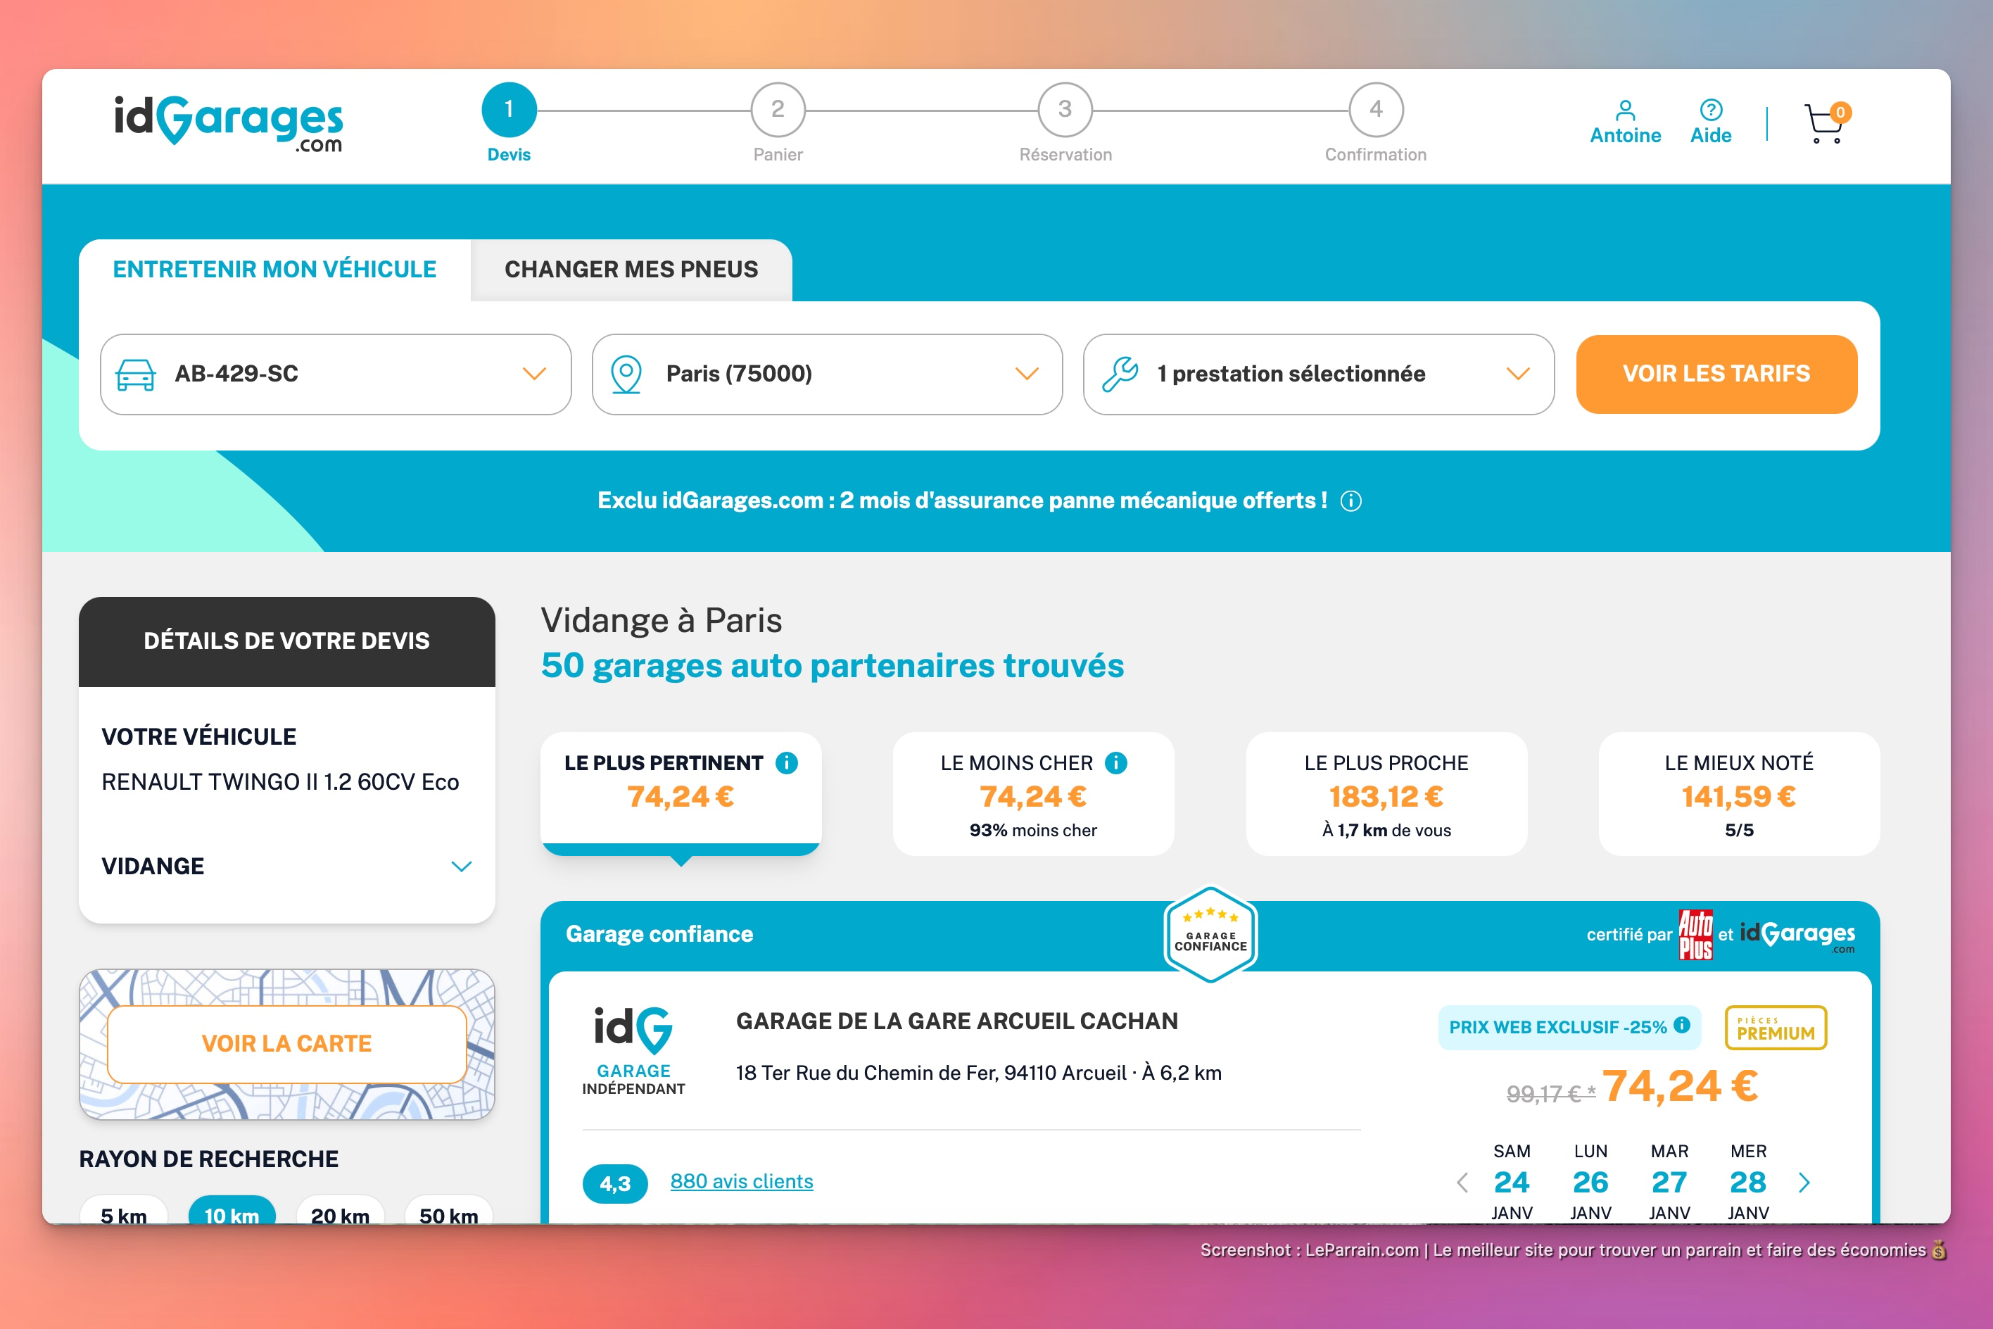Switch to Changer mes pneus tab
1993x1329 pixels.
pos(631,270)
